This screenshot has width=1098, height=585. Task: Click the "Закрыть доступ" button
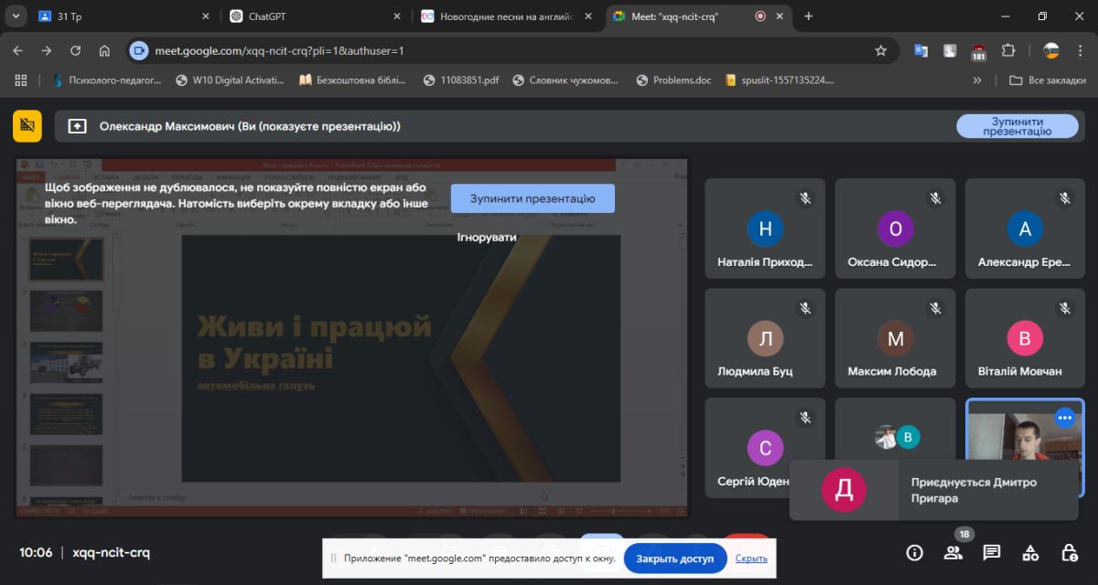675,558
